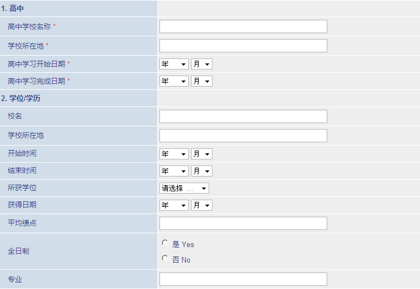Click the high school 学校所在地 input field
The width and height of the screenshot is (420, 289).
coord(243,46)
